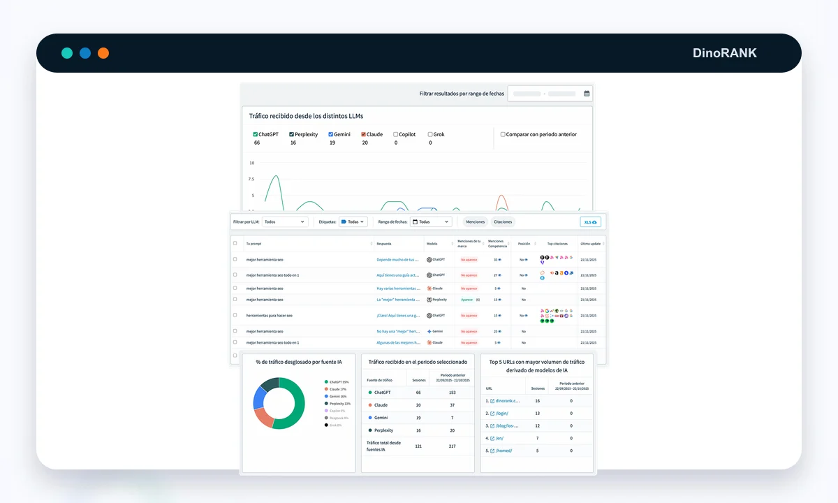
Task: Open response 'Depende mucho de tus…'
Action: click(397, 259)
